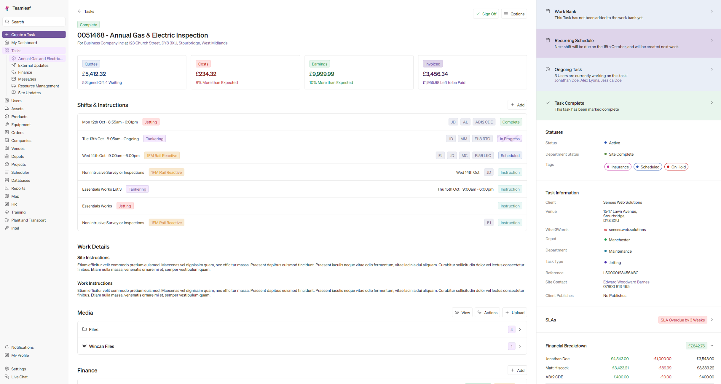This screenshot has height=384, width=721.
Task: Click the back arrow next to Tasks
Action: click(x=79, y=11)
